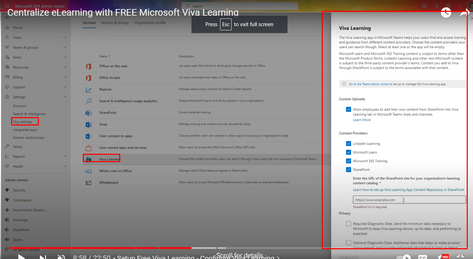Sort by the Name column header

104,56
